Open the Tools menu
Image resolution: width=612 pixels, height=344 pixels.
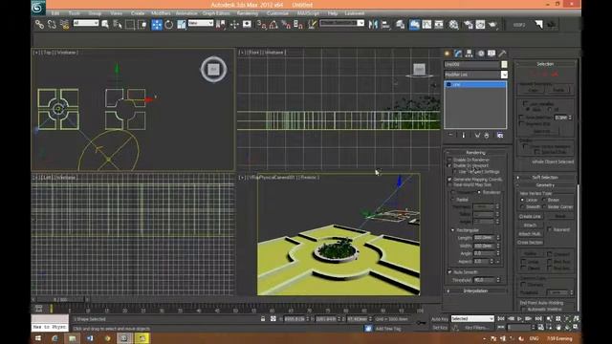click(75, 13)
